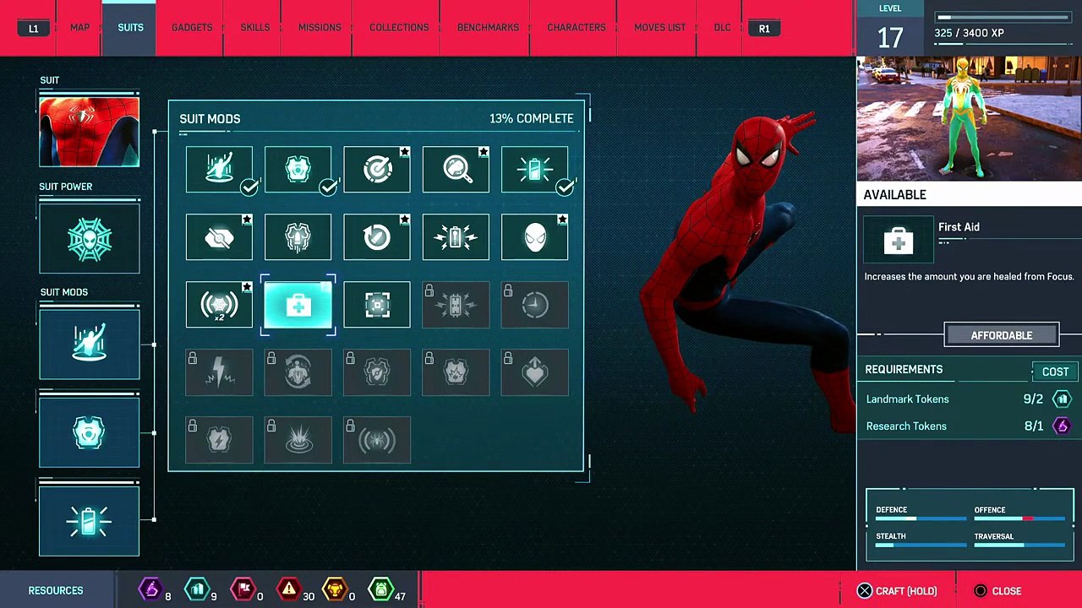
Task: Select the locked ground shockwave mod
Action: tap(298, 440)
